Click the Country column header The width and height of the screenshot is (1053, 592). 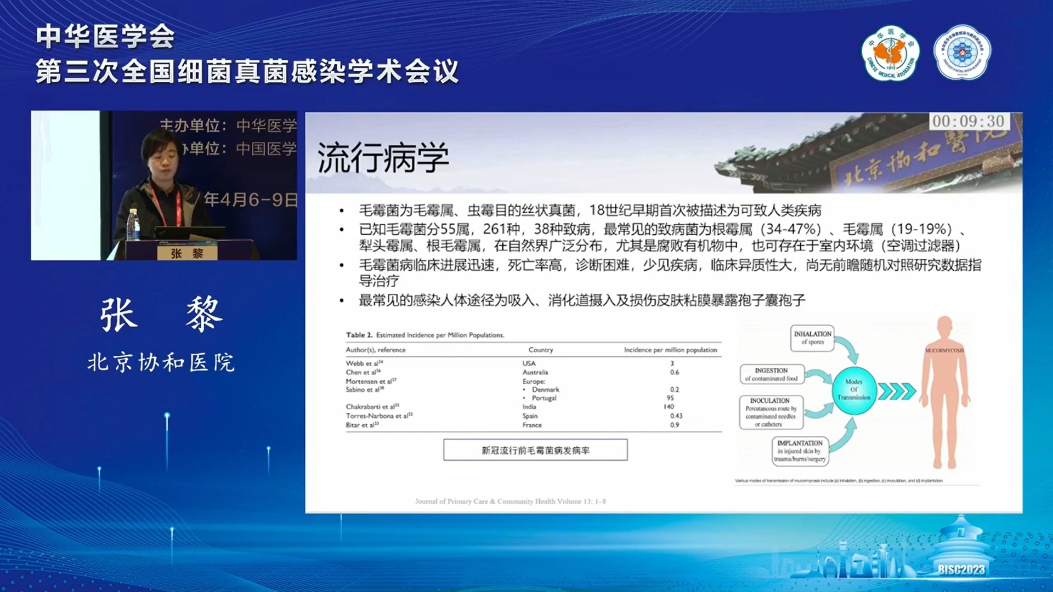pyautogui.click(x=540, y=349)
